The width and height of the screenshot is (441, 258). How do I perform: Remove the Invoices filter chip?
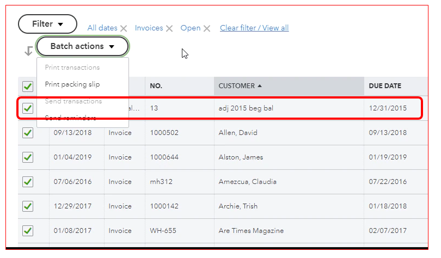[x=169, y=28]
